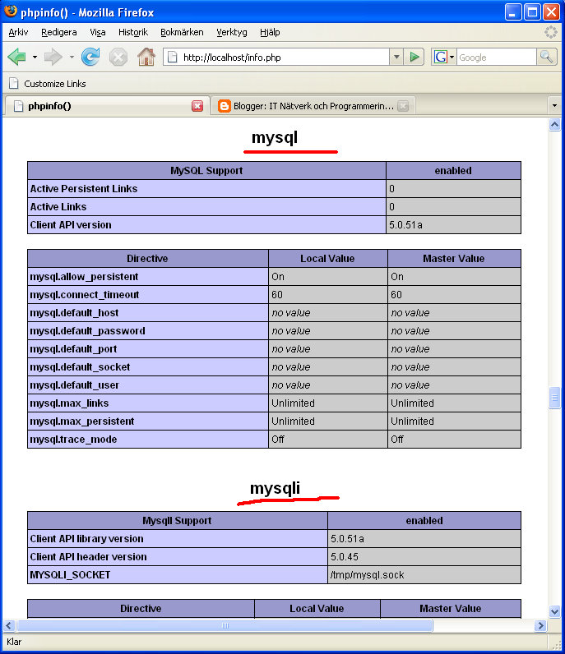The width and height of the screenshot is (565, 654).
Task: Click the 'mysql.default_socket' directive
Action: coord(148,367)
